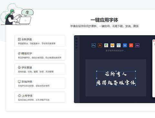Click the target icon beside 精准找字
The height and width of the screenshot is (118, 155).
19,53
